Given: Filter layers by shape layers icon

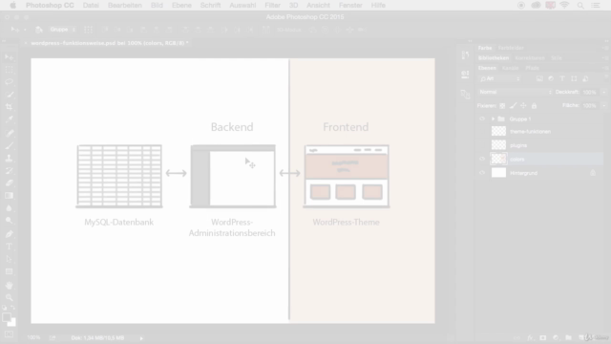Looking at the screenshot, I should pyautogui.click(x=574, y=78).
